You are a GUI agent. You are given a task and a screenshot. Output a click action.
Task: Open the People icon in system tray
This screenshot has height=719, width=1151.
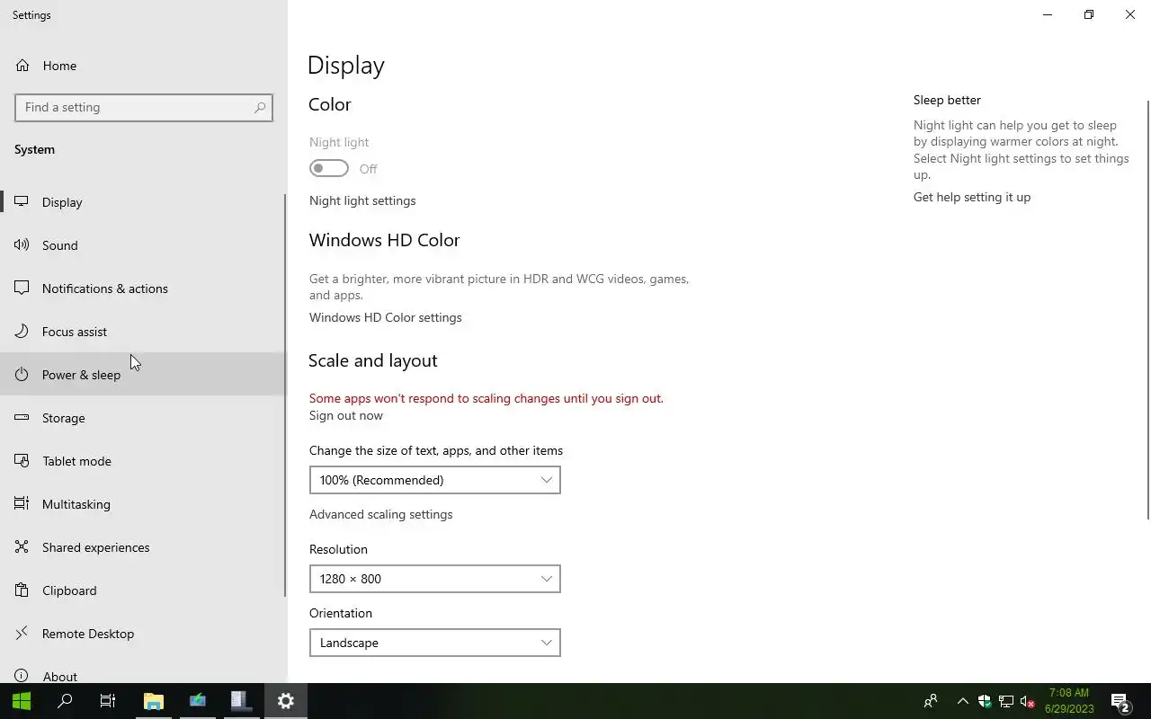coord(931,701)
